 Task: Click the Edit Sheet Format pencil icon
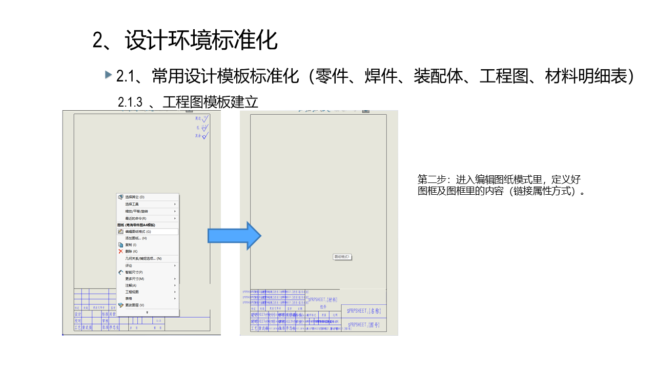(121, 232)
